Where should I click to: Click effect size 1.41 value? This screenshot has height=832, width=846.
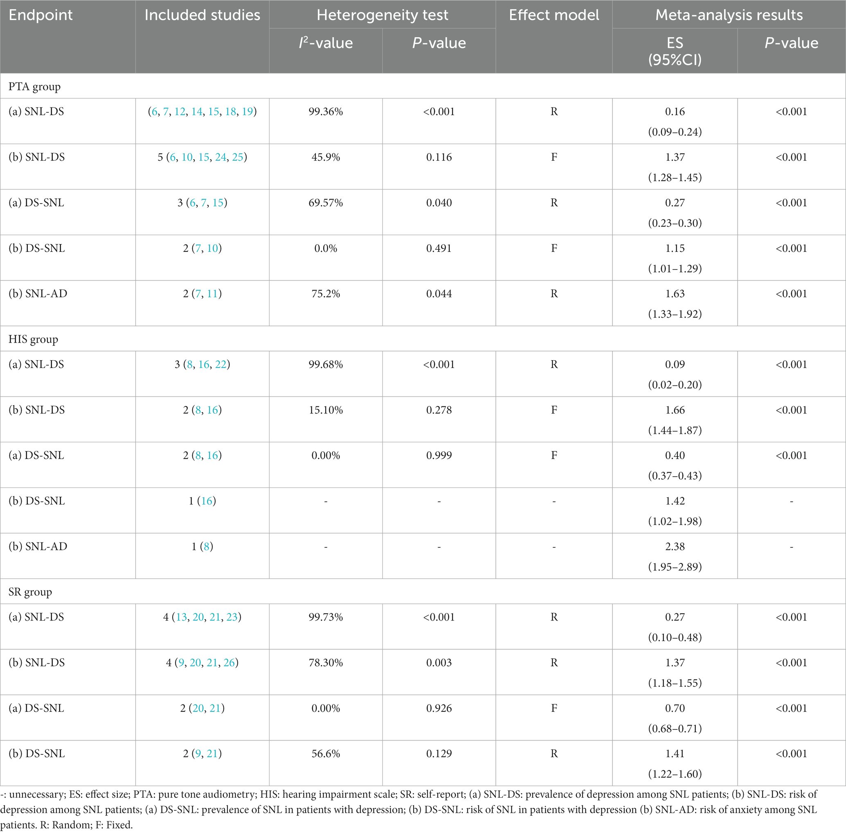point(675,754)
